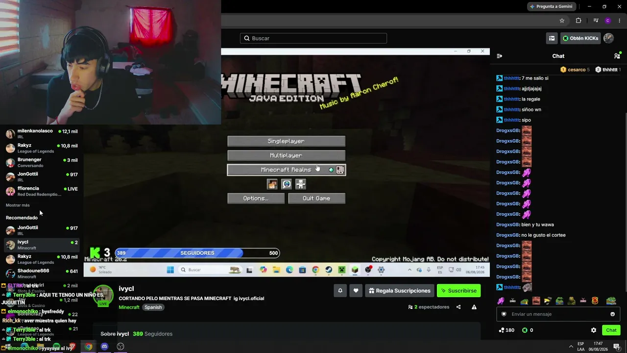This screenshot has height=353, width=627.
Task: Click the "389 Seguidores" text under the stream
Action: point(152,334)
